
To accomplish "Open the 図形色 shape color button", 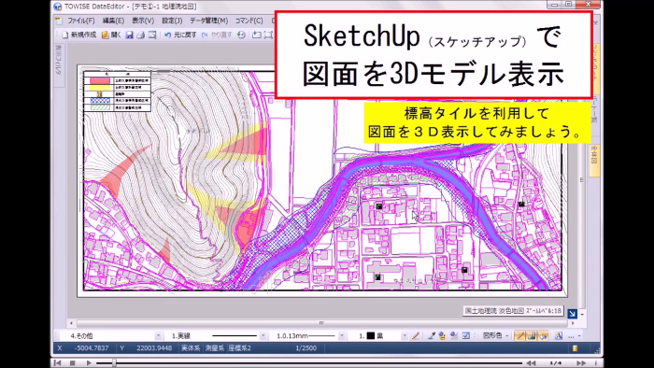I will 494,335.
